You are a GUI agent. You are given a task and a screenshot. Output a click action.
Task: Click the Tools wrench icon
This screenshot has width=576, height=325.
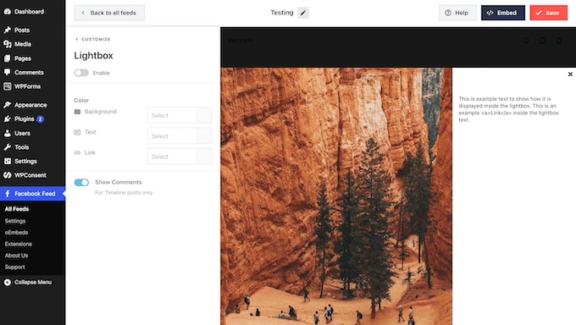(8, 147)
